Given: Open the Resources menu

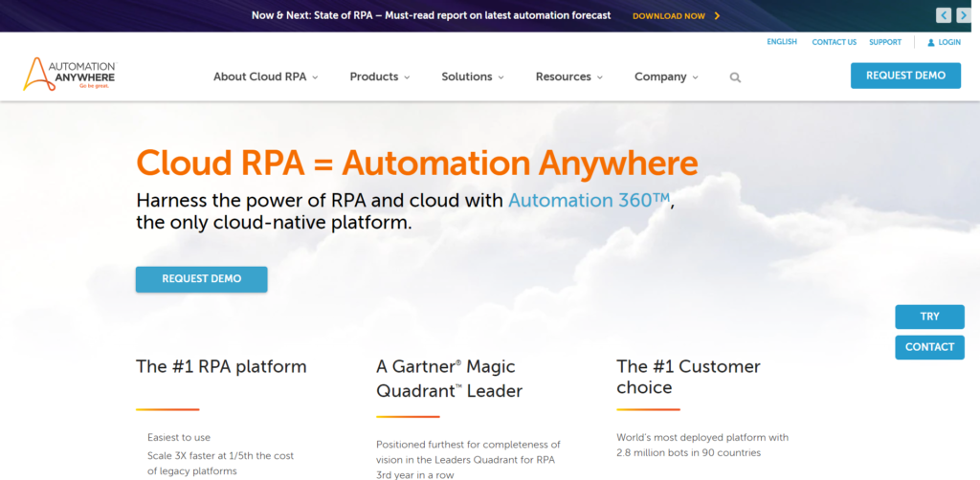Looking at the screenshot, I should pos(568,76).
